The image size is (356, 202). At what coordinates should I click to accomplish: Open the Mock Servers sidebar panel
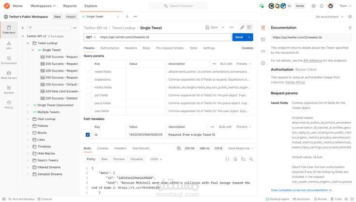pyautogui.click(x=9, y=75)
